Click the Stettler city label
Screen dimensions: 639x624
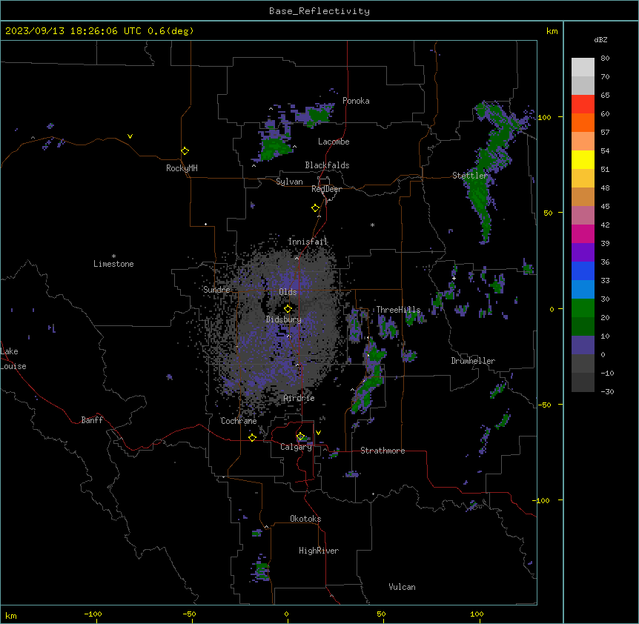pyautogui.click(x=470, y=176)
